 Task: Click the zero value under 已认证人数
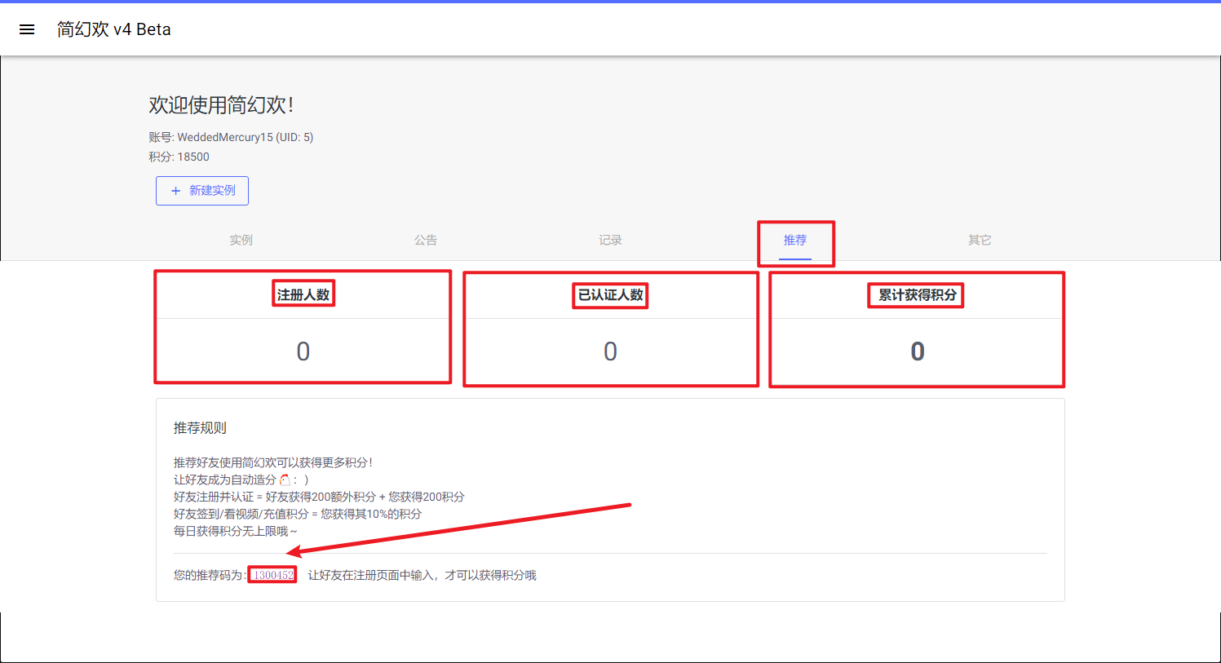[610, 351]
